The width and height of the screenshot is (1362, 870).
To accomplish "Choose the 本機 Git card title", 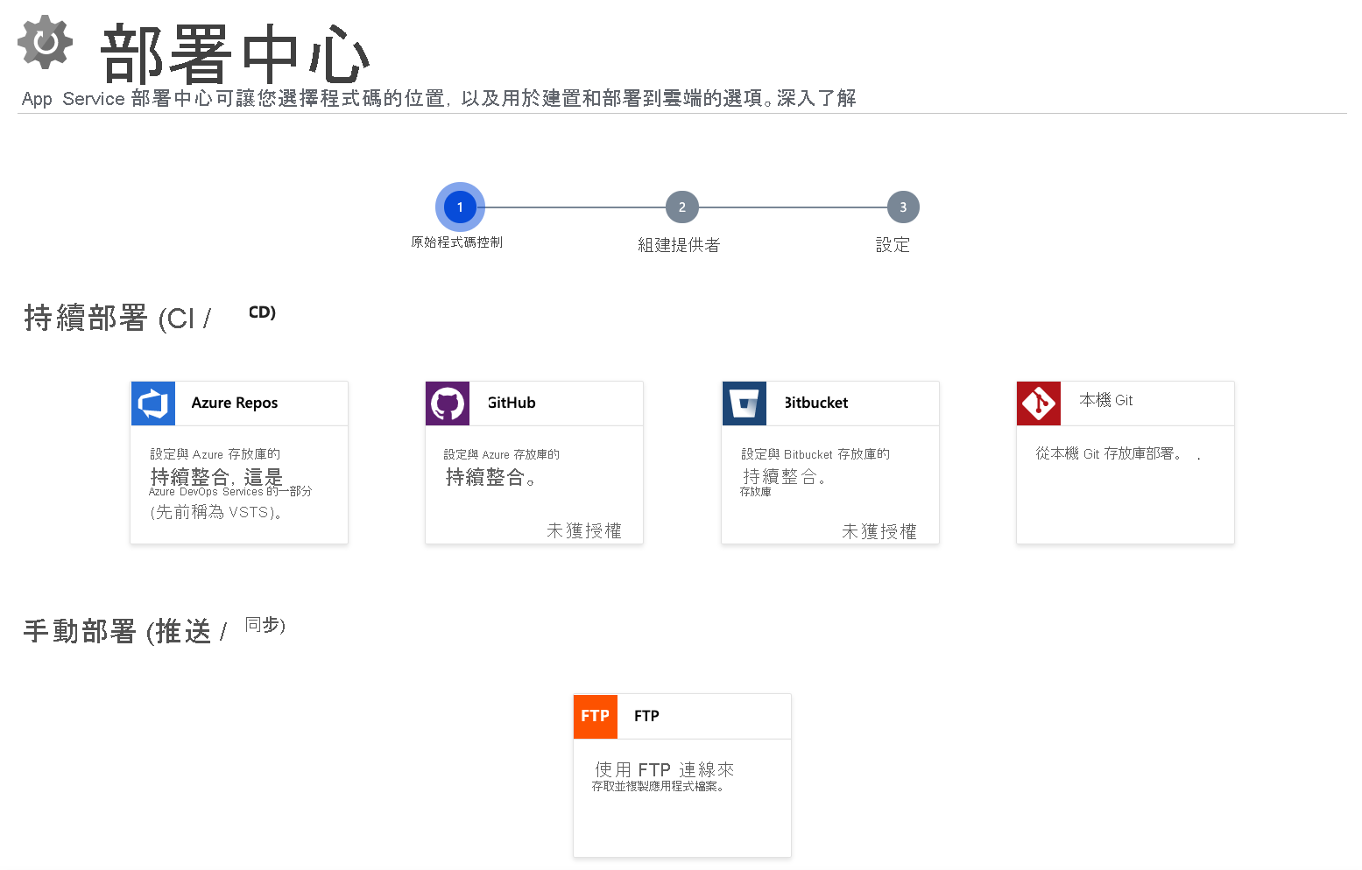I will coord(1106,400).
